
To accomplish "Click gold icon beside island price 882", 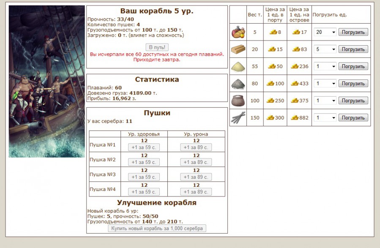I will coord(295,118).
